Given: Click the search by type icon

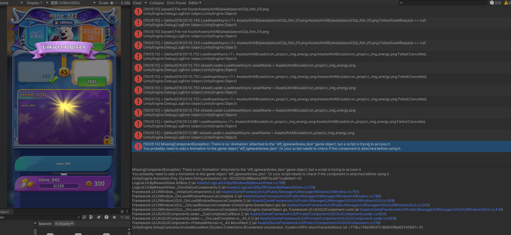Looking at the screenshot, I should pos(91,217).
